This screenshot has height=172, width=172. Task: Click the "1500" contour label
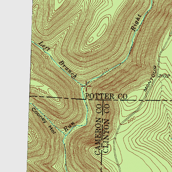pyautogui.click(x=104, y=71)
